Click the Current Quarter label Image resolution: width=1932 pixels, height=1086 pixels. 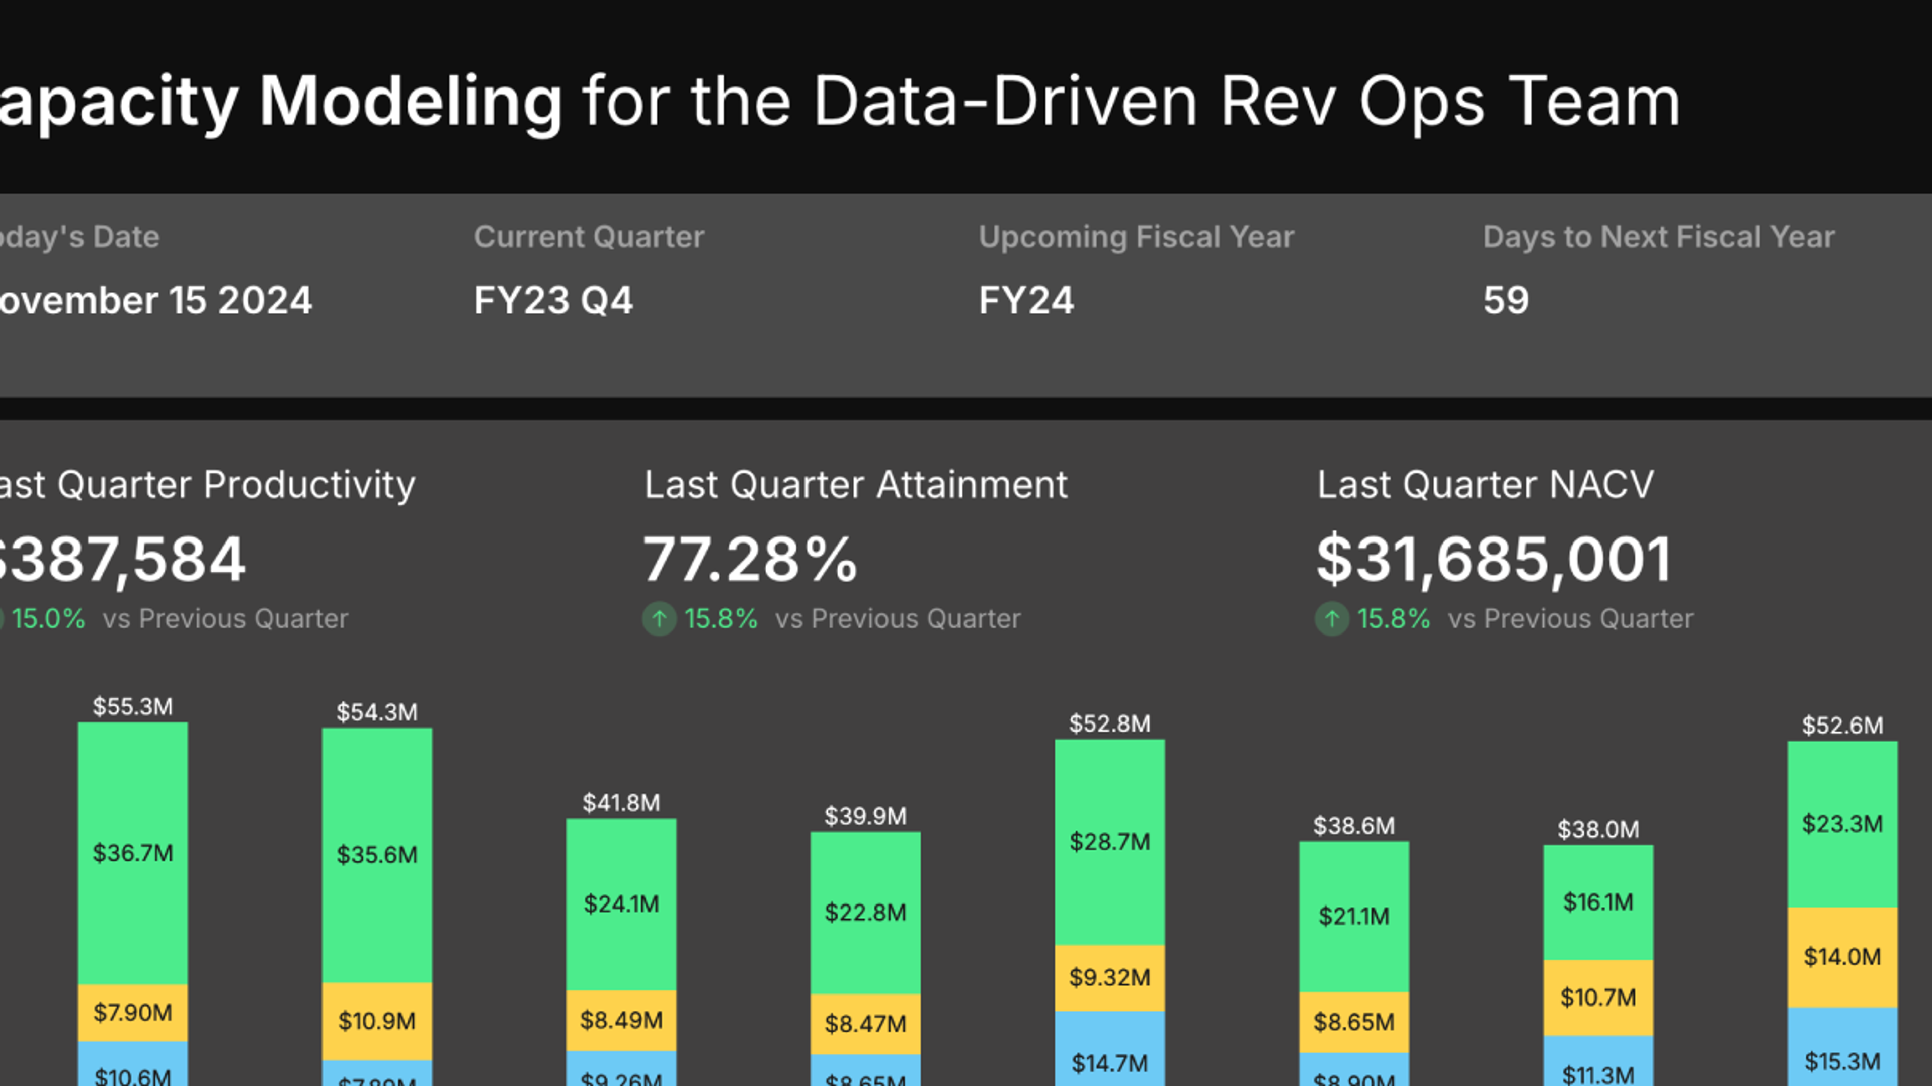589,237
